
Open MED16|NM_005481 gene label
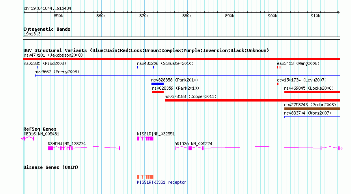(41, 134)
